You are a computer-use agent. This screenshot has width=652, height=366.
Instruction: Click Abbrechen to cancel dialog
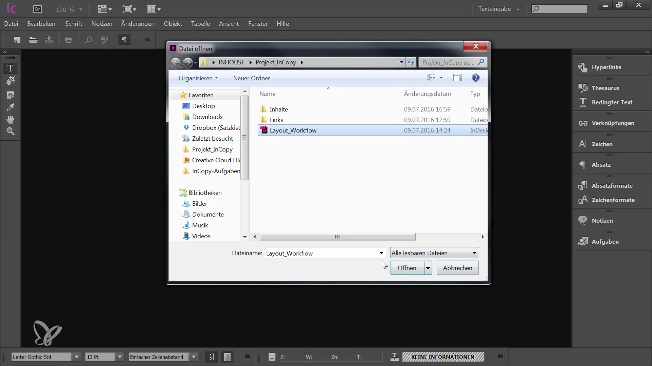(458, 268)
